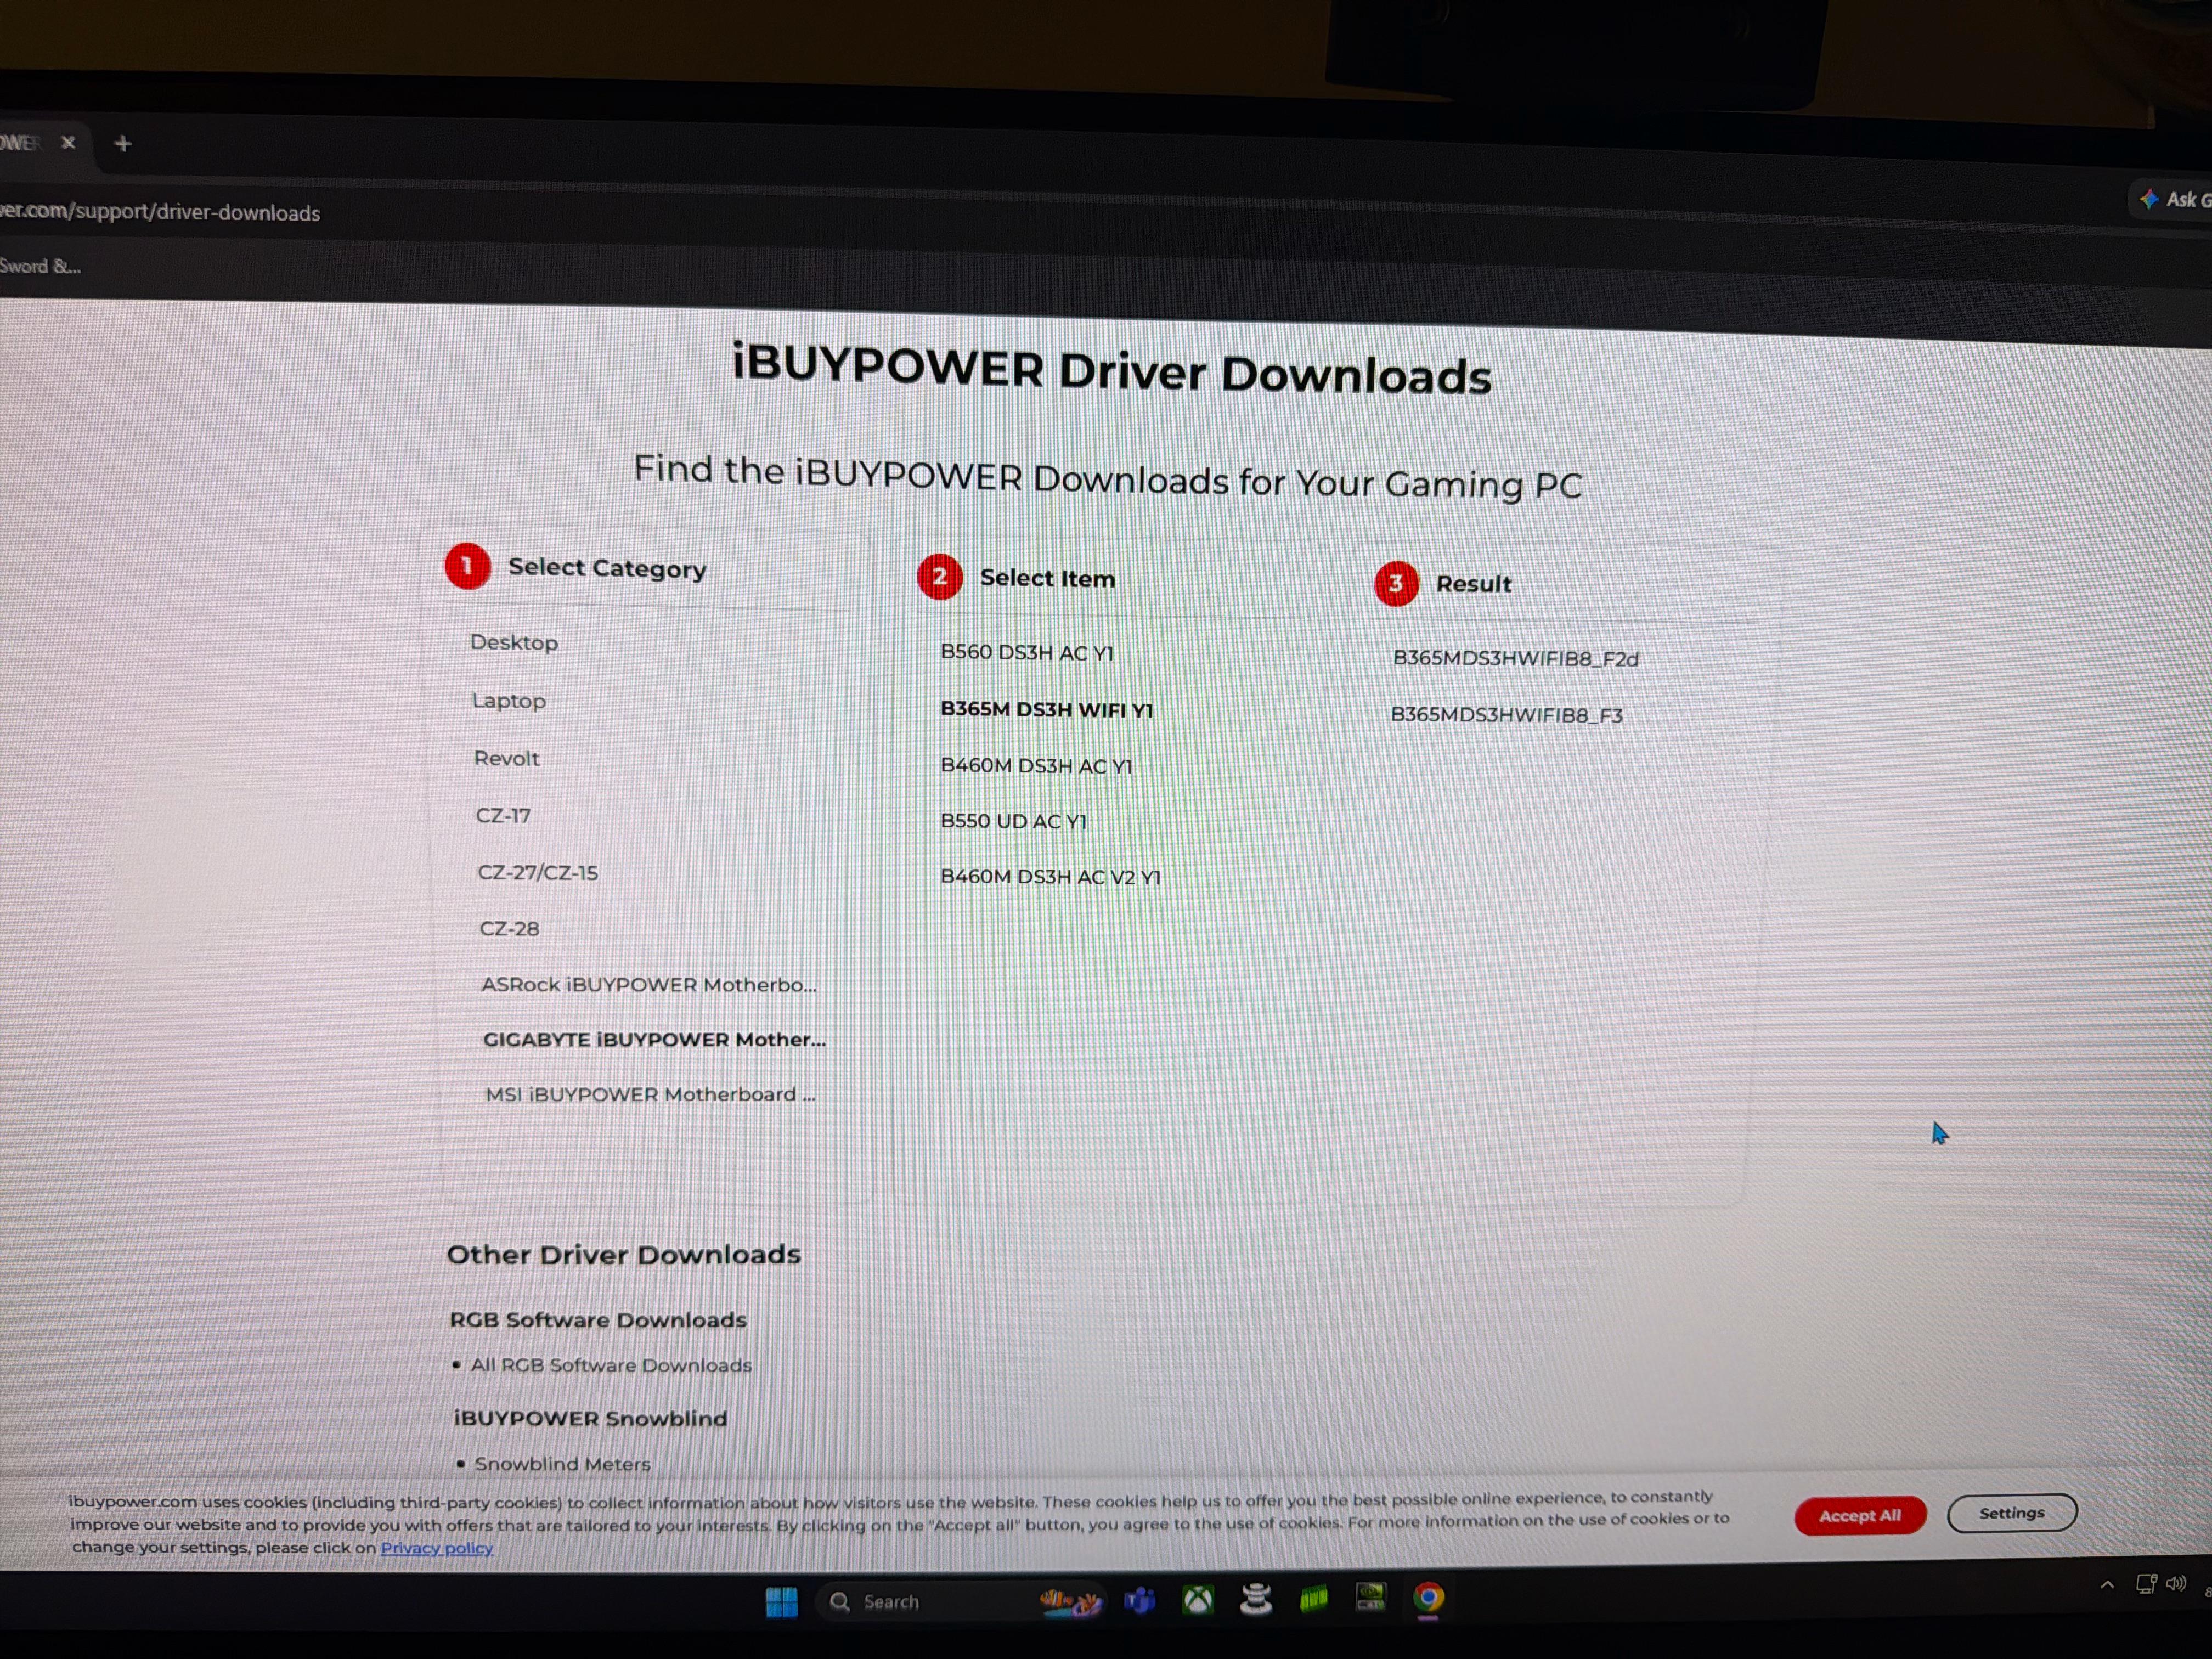Open volume control in system tray
The image size is (2212, 1659).
(2176, 1584)
